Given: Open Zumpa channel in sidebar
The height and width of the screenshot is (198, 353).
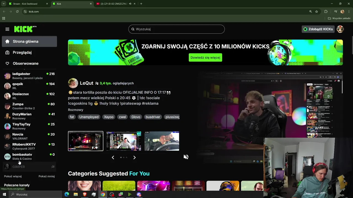Looking at the screenshot, I should click(x=30, y=106).
